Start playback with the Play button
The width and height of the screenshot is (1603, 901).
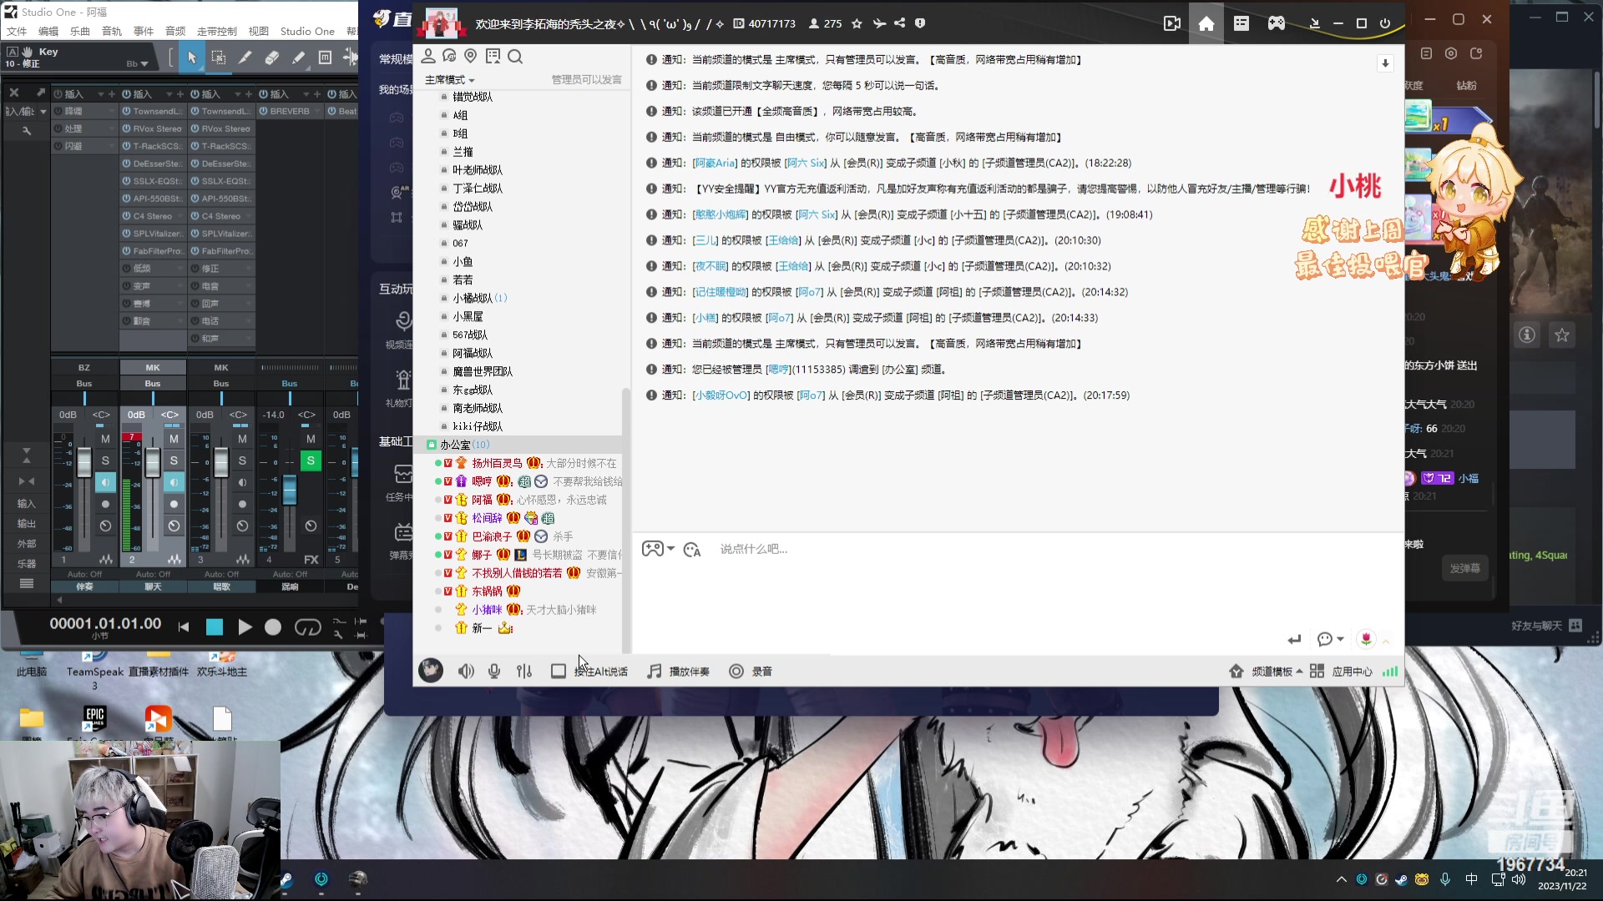point(245,627)
